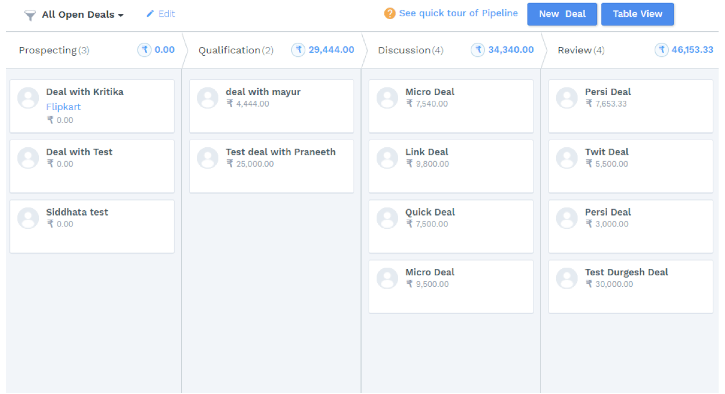Select the Discussion stage header

[x=410, y=50]
